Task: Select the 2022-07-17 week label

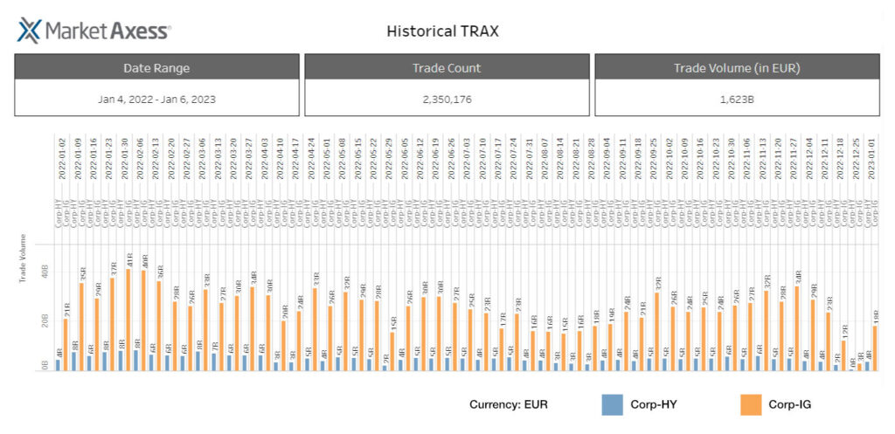Action: (498, 158)
